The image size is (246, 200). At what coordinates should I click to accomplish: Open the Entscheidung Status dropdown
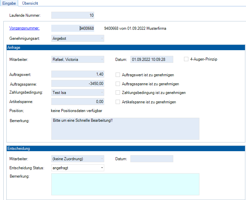[77, 168]
